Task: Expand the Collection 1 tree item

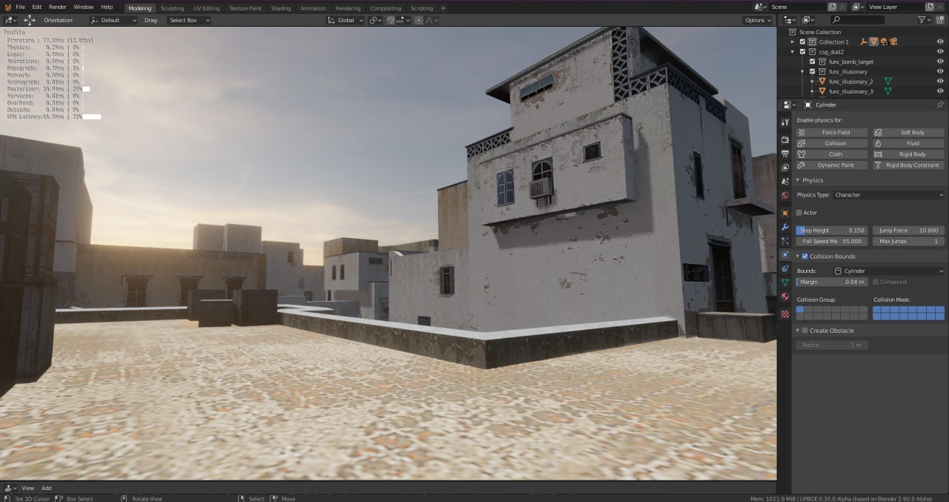Action: [x=793, y=42]
